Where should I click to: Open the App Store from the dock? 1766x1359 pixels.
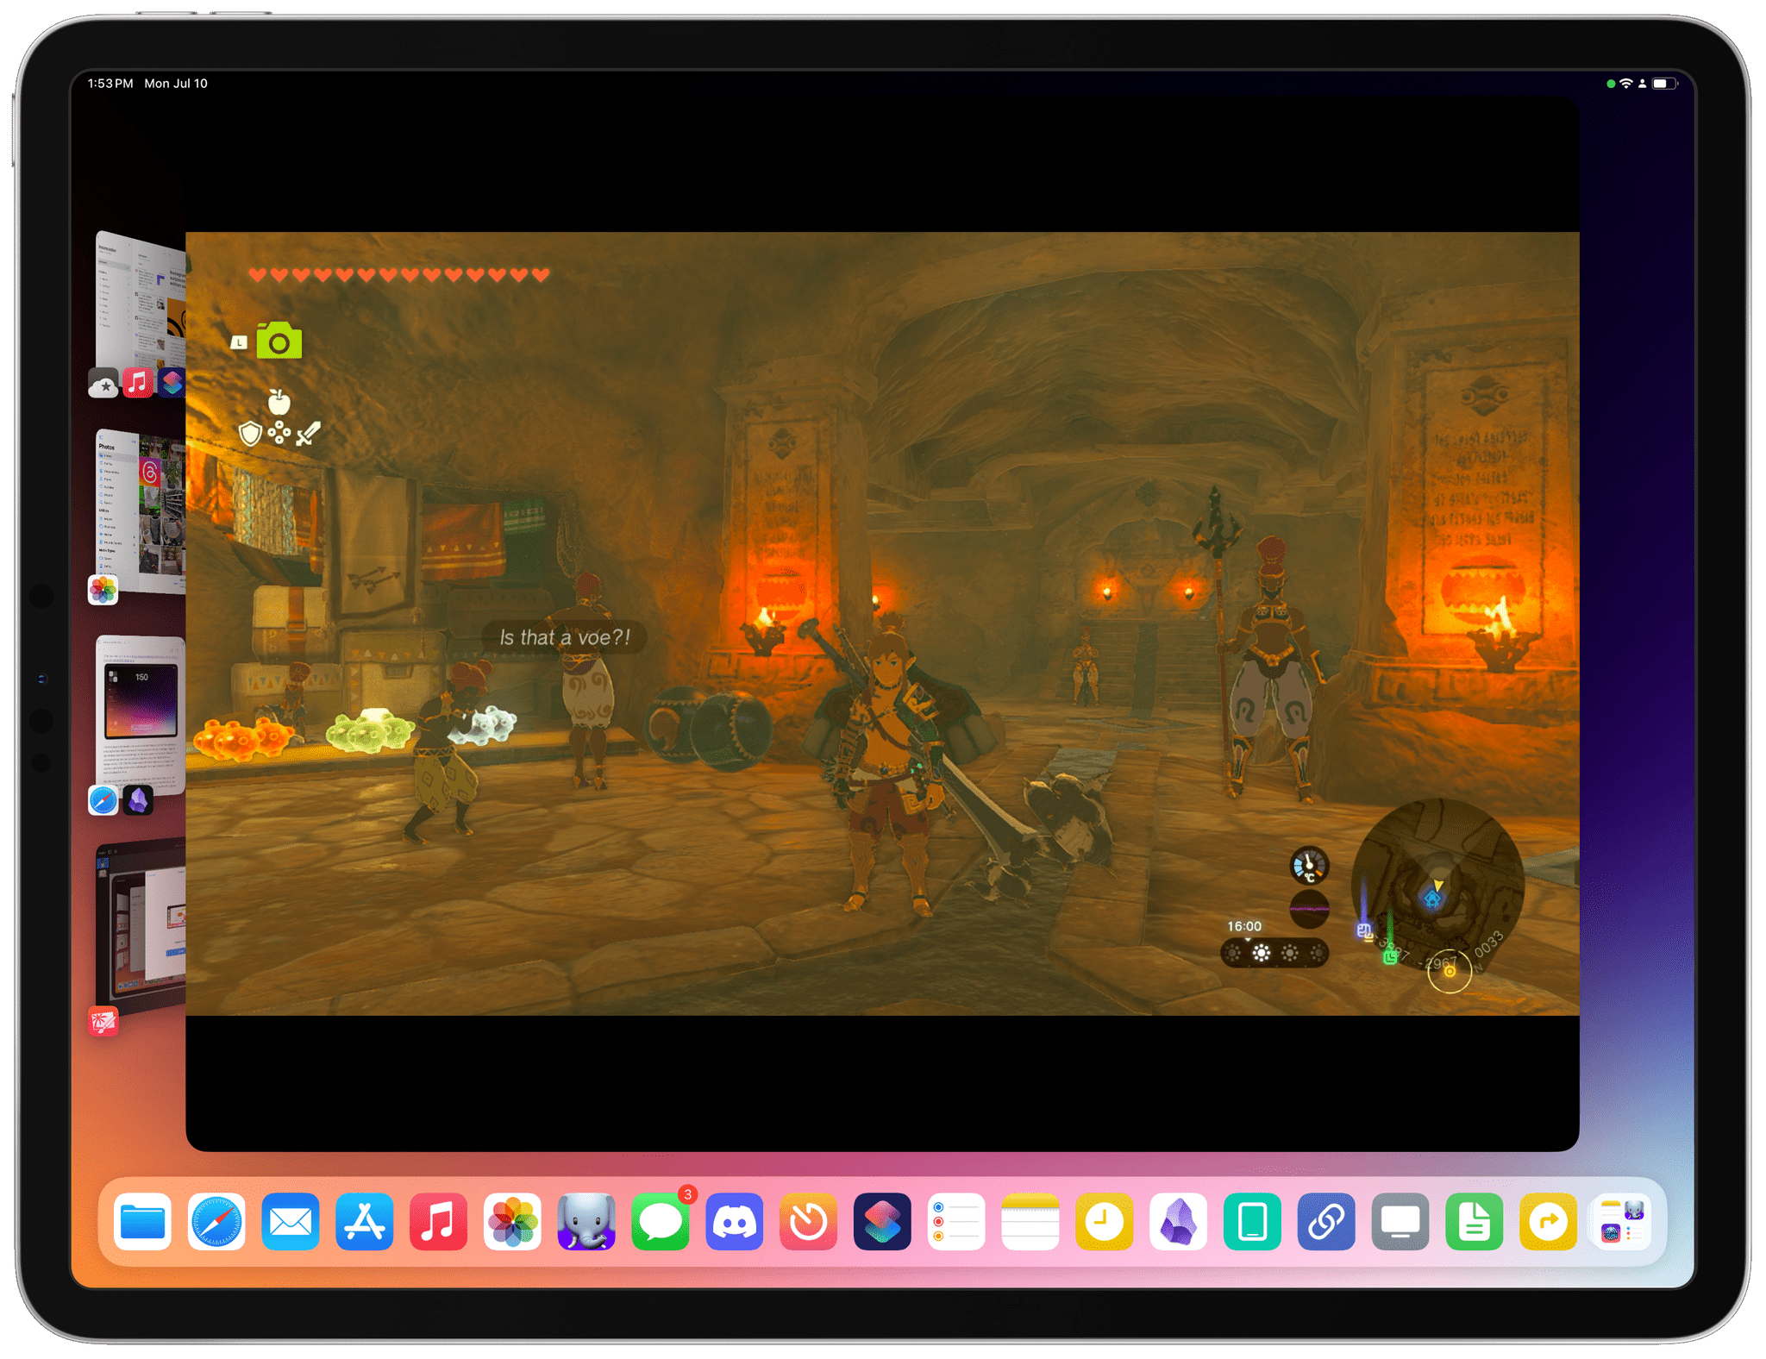(x=365, y=1222)
